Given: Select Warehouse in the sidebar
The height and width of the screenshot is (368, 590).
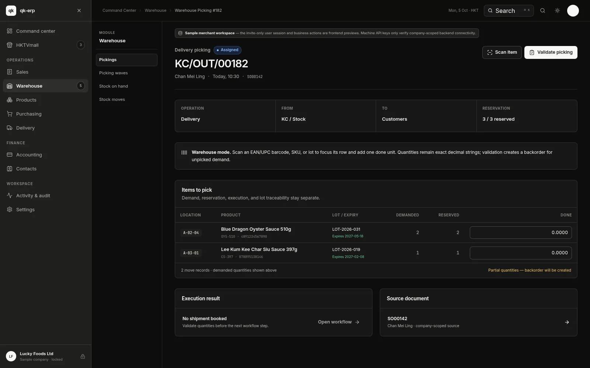Looking at the screenshot, I should (x=45, y=86).
